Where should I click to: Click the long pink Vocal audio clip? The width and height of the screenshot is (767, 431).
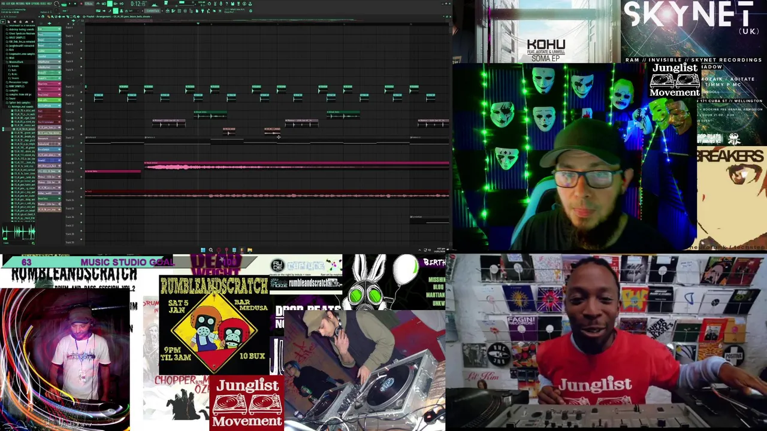point(297,166)
